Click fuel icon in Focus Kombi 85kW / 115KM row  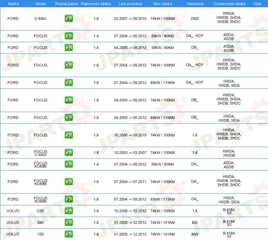tap(69, 199)
